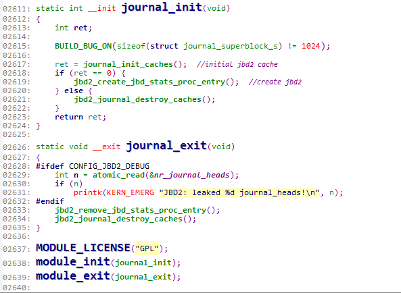This screenshot has width=401, height=293.
Task: Click the KERN_EMERG macro
Action: coord(131,192)
